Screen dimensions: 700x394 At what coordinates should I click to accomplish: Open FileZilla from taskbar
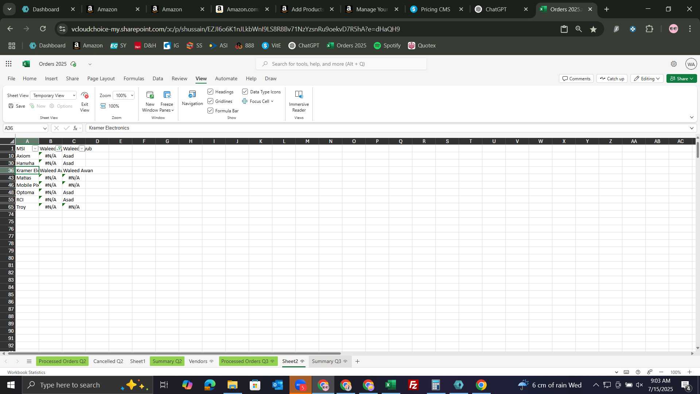(413, 385)
